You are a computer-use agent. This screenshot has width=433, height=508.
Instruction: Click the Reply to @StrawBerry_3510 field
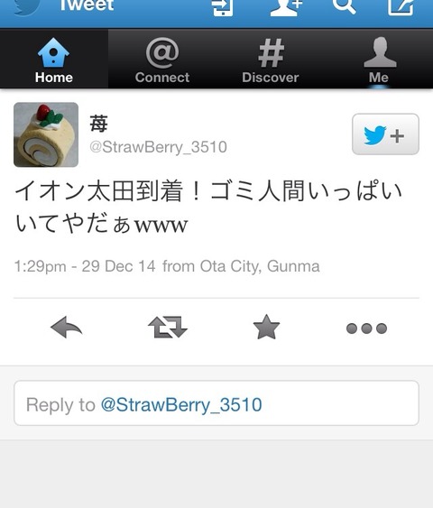tap(216, 403)
